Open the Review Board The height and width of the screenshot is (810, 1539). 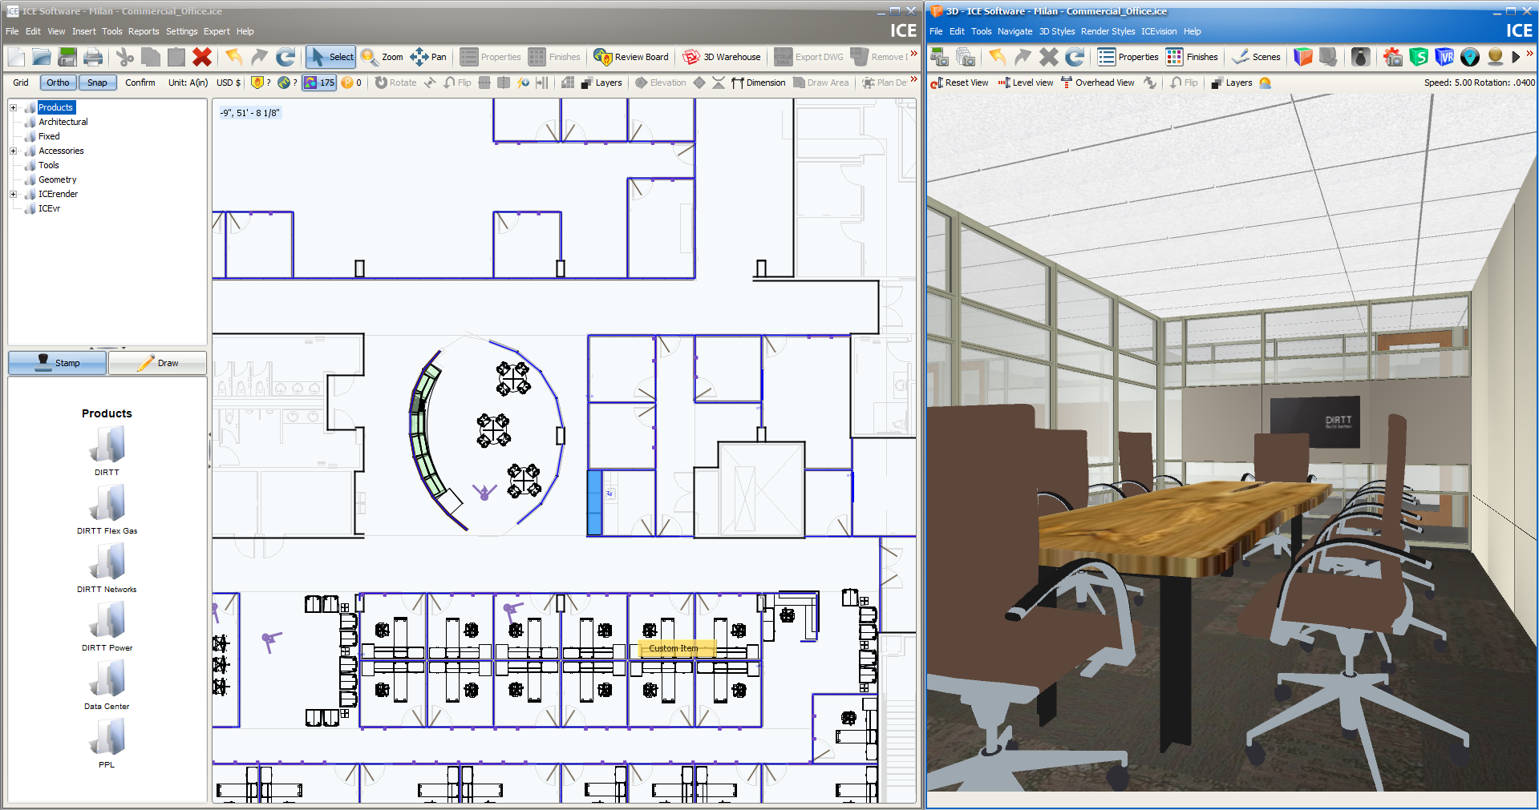pos(631,57)
